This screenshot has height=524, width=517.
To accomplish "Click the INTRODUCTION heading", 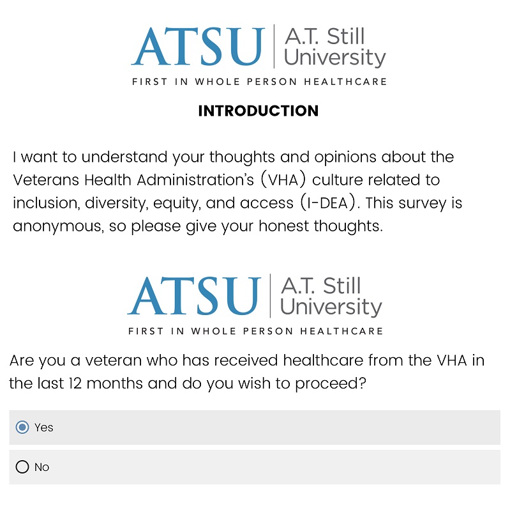I will (258, 111).
